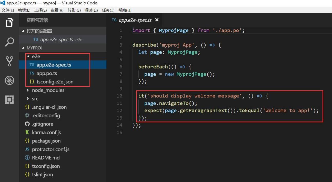Screen dimensions: 332x182
Task: Click GitHub icon beside .gitignore
Action: (27, 124)
